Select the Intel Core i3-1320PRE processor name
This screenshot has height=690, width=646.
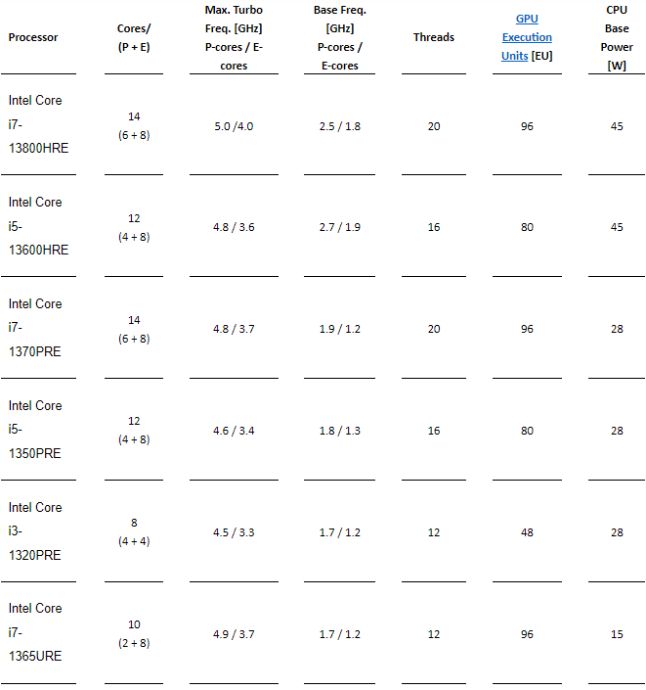35,531
